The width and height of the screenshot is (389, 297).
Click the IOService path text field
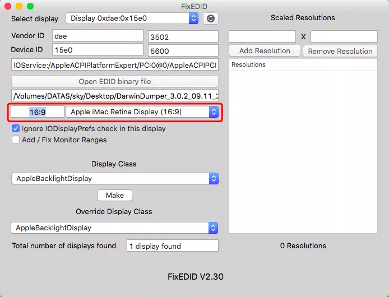pos(115,65)
